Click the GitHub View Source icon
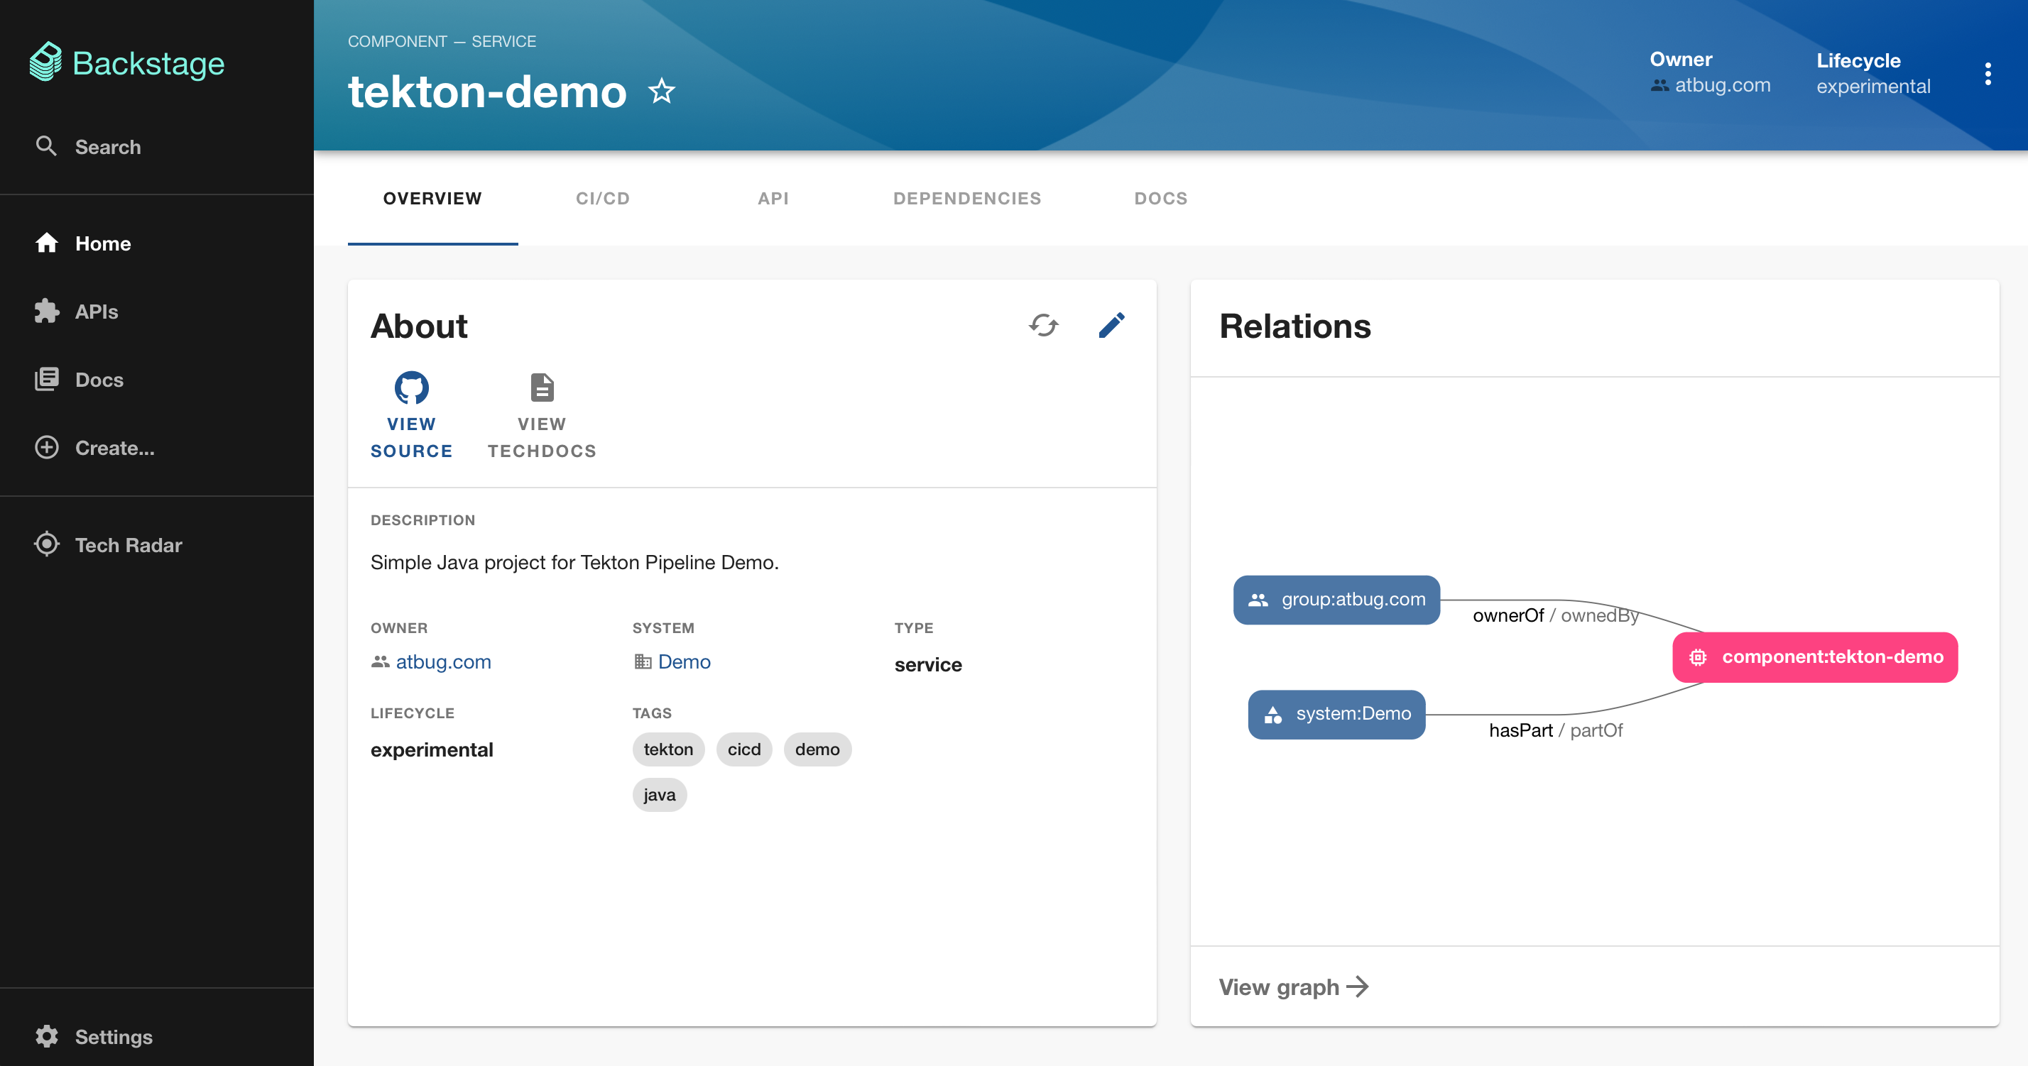The image size is (2028, 1066). (411, 387)
